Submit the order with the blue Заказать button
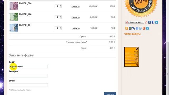The height and width of the screenshot is (95, 169). (x=110, y=94)
